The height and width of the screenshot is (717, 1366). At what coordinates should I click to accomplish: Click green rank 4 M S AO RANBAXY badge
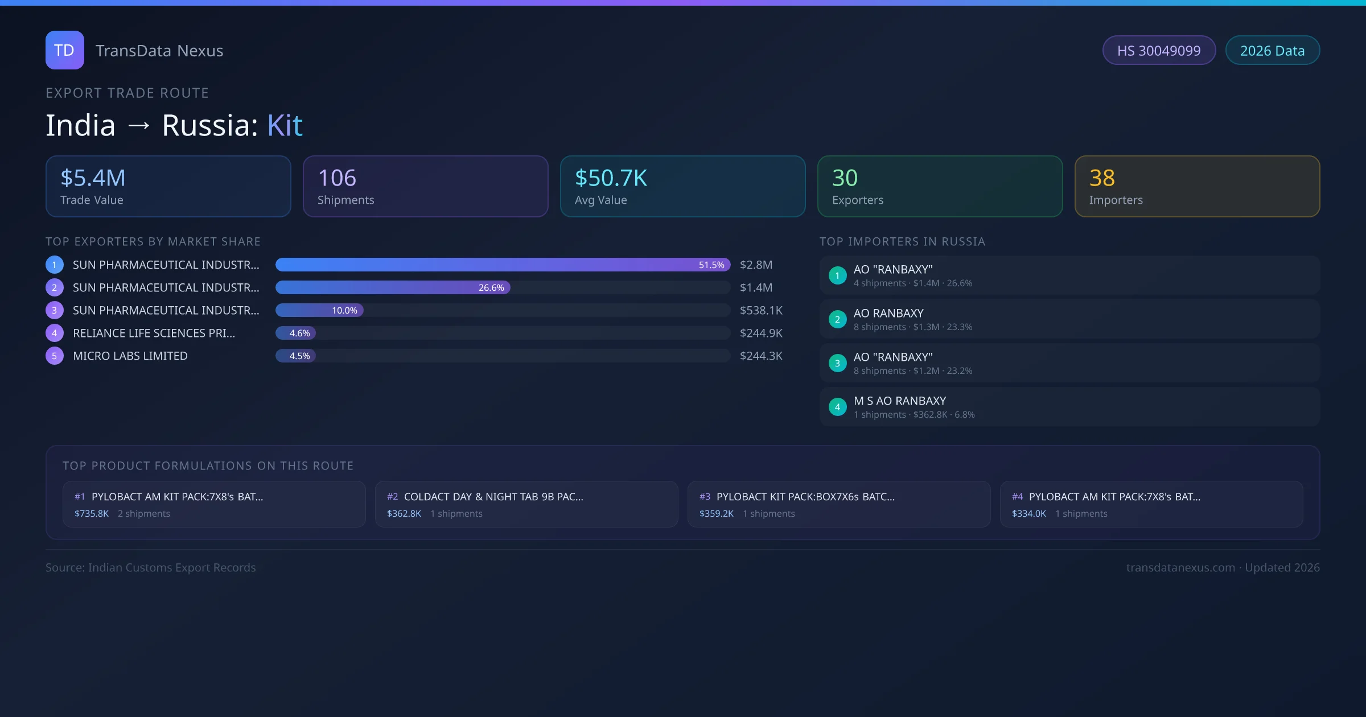tap(837, 407)
